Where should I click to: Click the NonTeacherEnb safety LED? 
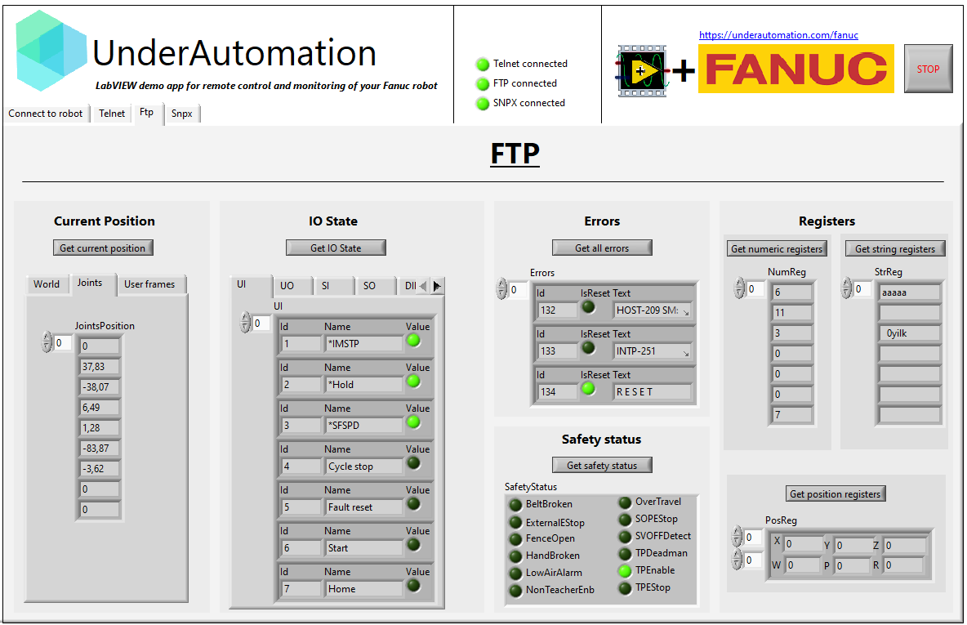(515, 591)
